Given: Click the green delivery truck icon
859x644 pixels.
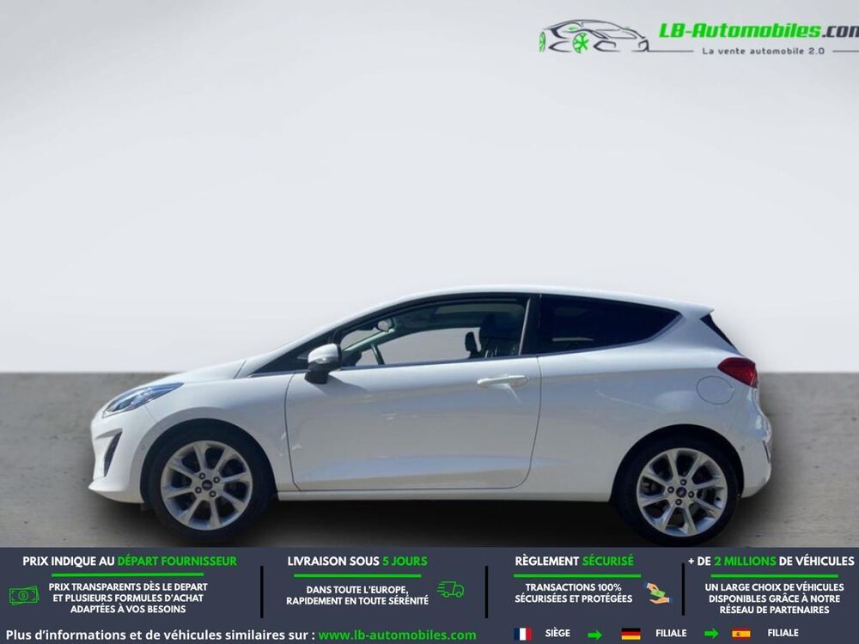Looking at the screenshot, I should pos(450,589).
